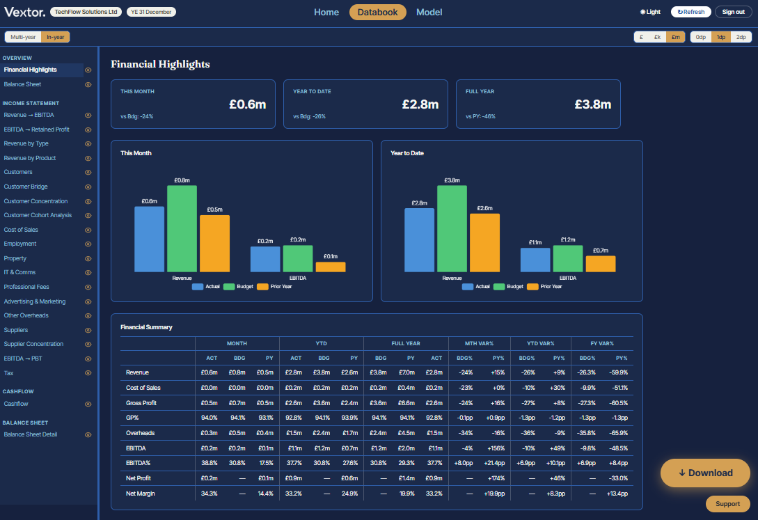Screen dimensions: 758x520
Task: Click eye icon beside Cashflow
Action: (88, 404)
